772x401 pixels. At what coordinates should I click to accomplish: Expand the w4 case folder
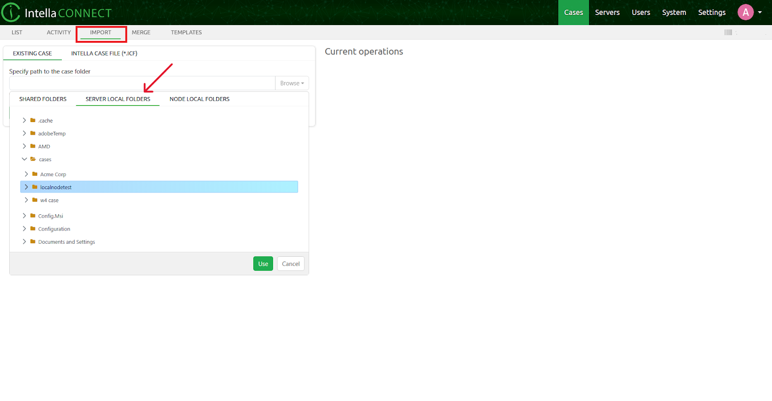26,200
